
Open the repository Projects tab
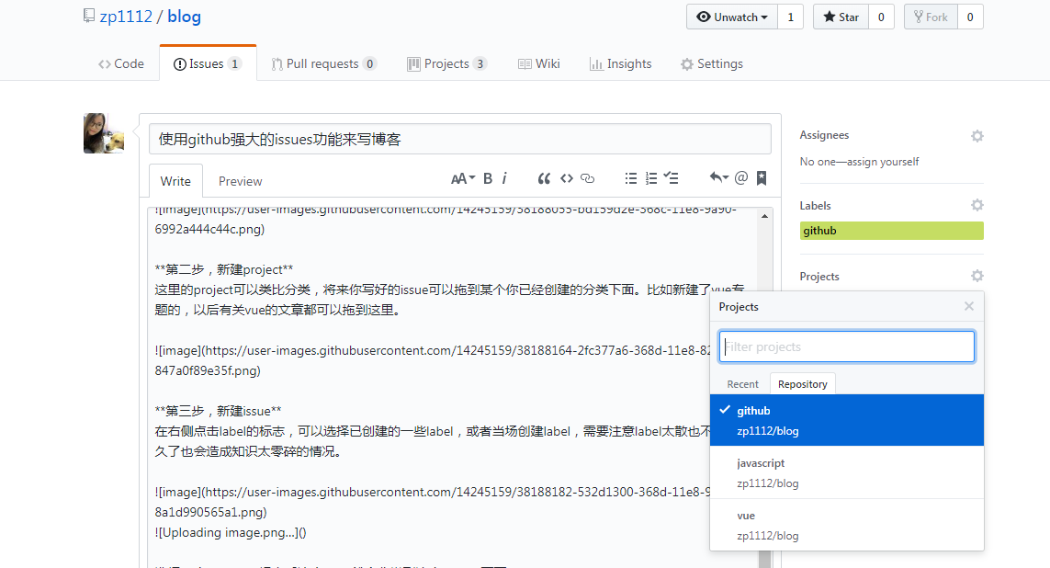(x=446, y=63)
